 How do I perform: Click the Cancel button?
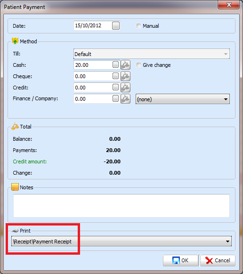[218, 260]
